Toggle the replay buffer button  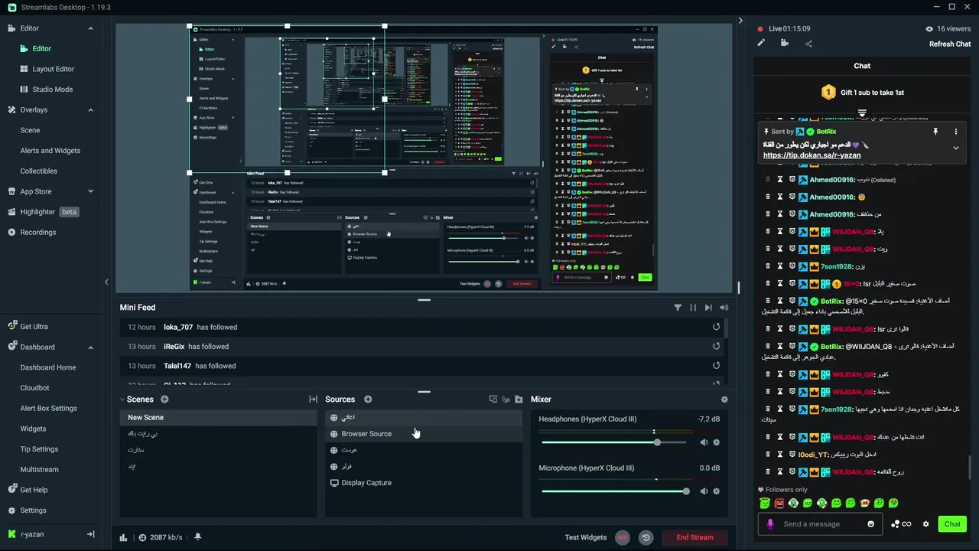coord(646,537)
